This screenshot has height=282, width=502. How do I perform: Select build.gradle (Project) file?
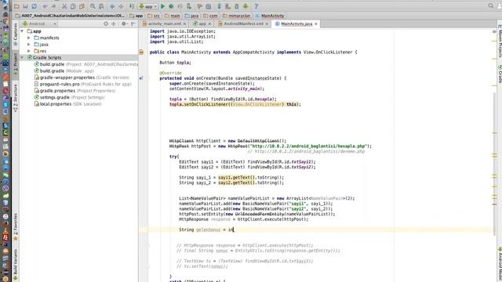pyautogui.click(x=85, y=64)
